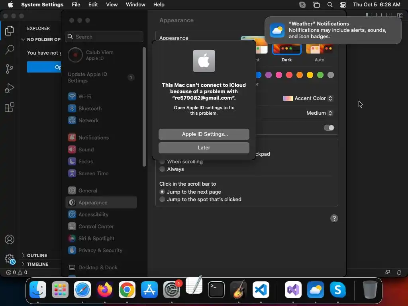408x306 pixels.
Task: Open Calub Viem Apple ID profile
Action: click(x=102, y=55)
